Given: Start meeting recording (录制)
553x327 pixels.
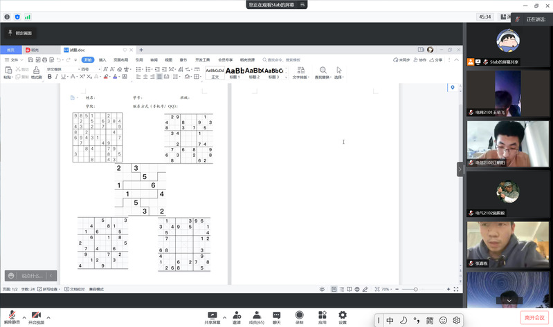Looking at the screenshot, I should [299, 315].
